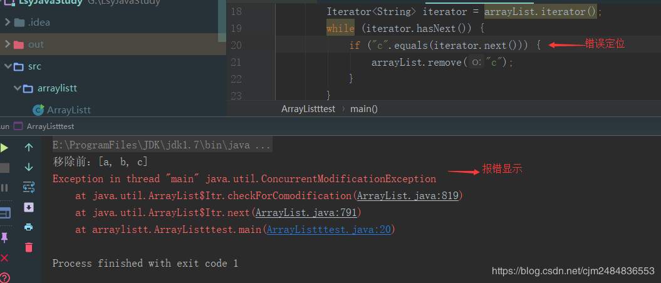Open ArrayList.java:791 stack link

[x=306, y=213]
